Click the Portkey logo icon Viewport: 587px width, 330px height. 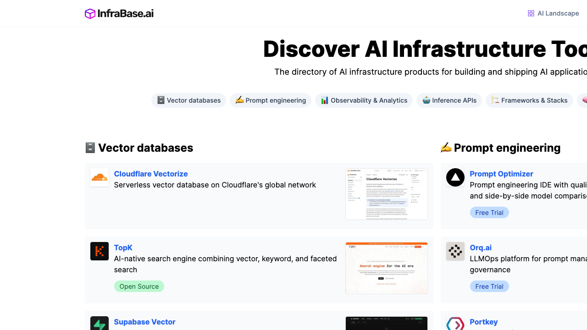455,323
